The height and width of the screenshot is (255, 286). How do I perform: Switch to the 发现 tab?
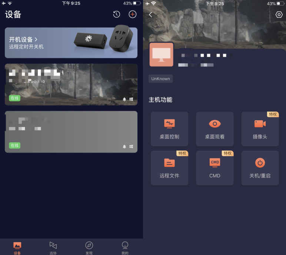pos(89,248)
